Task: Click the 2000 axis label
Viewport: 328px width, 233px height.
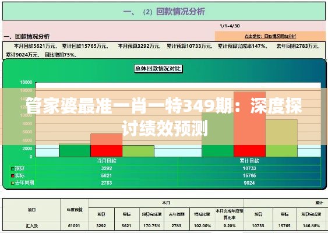Action: point(27,149)
